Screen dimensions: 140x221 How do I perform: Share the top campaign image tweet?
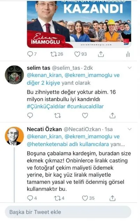(x=101, y=54)
